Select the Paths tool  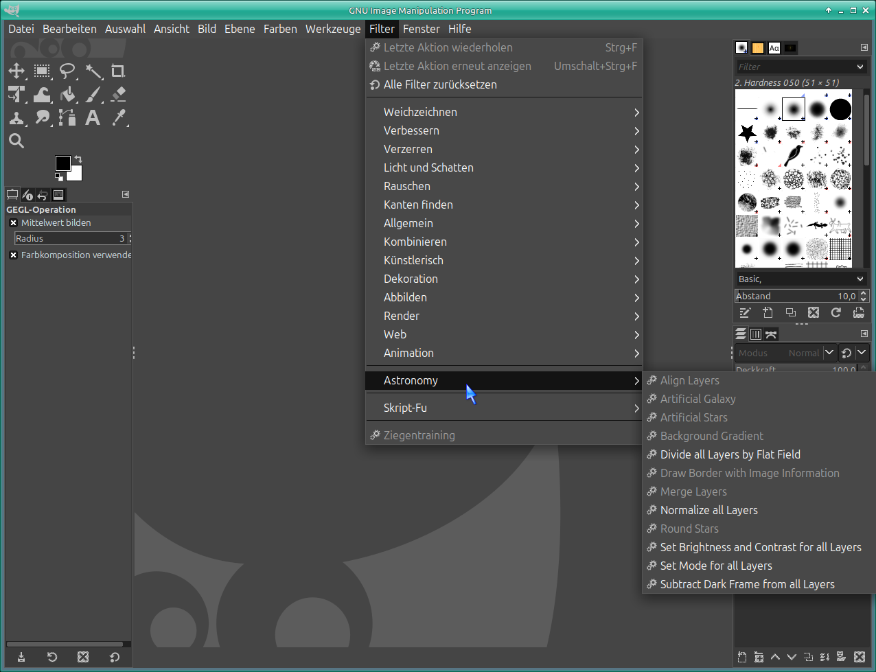[67, 118]
